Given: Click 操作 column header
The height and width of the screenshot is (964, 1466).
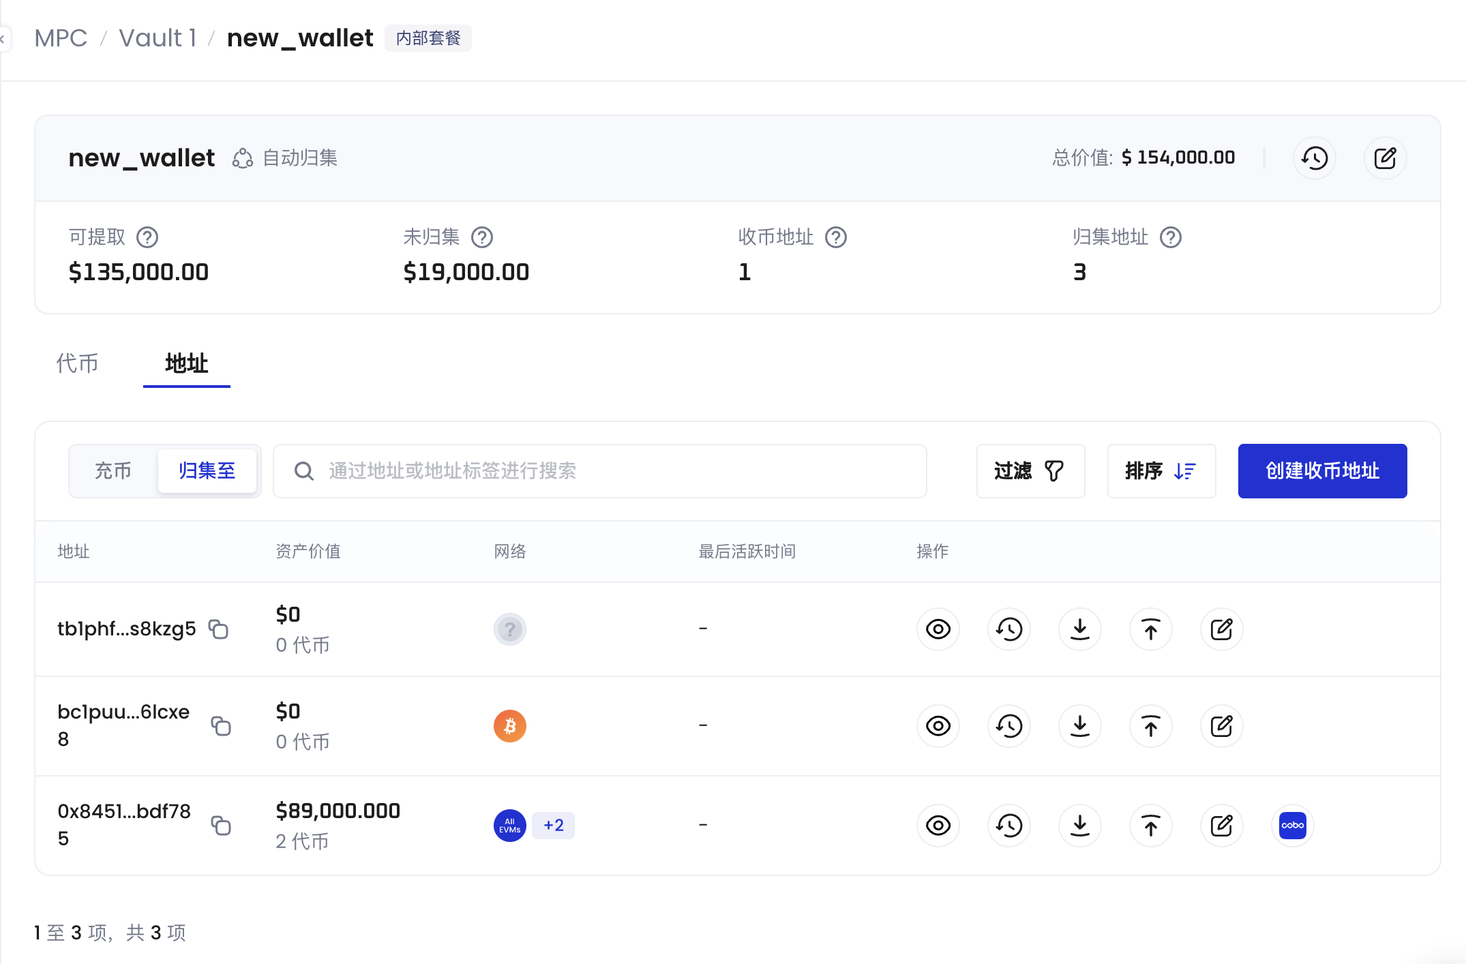Looking at the screenshot, I should click(933, 551).
